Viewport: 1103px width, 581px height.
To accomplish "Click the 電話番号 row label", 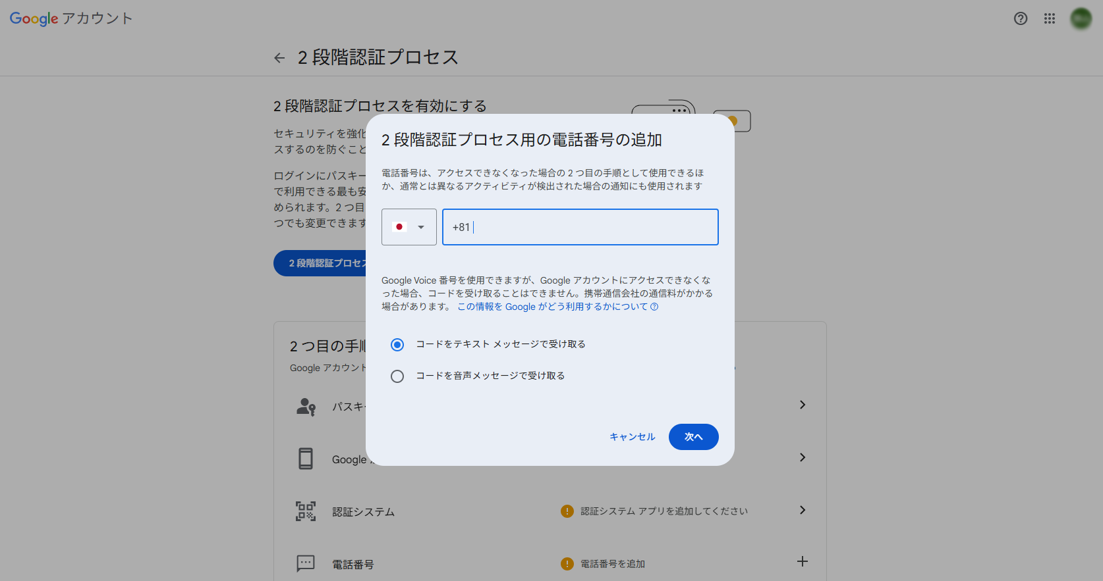I will pyautogui.click(x=353, y=565).
